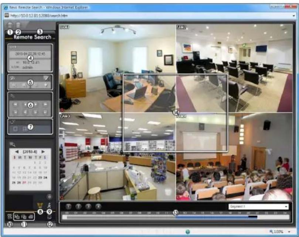The width and height of the screenshot is (299, 237).
Task: Click the previous-image step button
Action: [x=25, y=112]
